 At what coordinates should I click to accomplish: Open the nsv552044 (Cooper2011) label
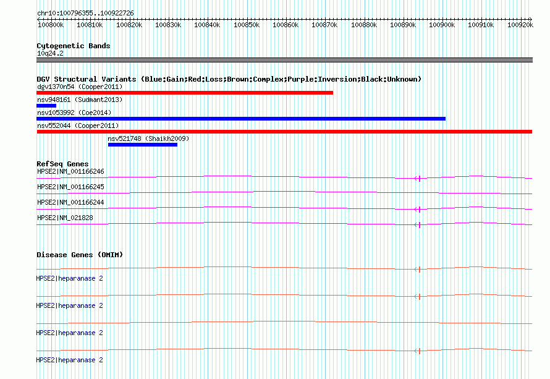tap(78, 126)
